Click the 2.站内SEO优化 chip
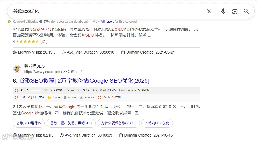The height and width of the screenshot is (142, 257). coord(157,123)
